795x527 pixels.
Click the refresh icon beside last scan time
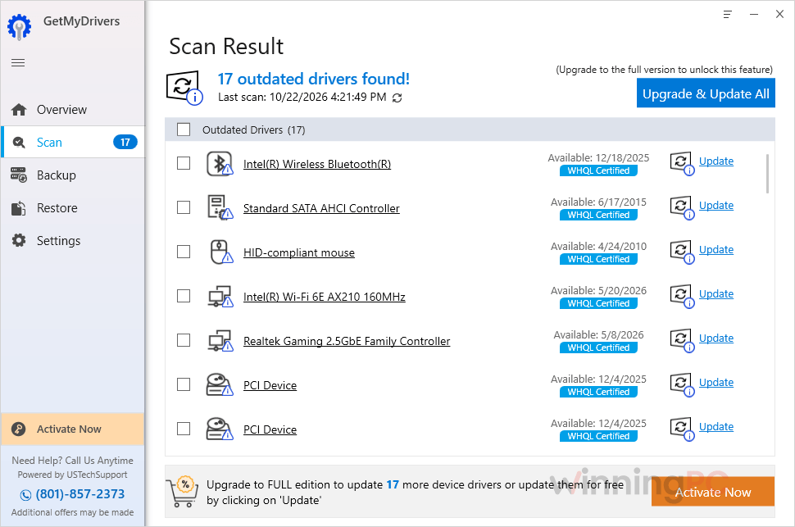(x=397, y=98)
